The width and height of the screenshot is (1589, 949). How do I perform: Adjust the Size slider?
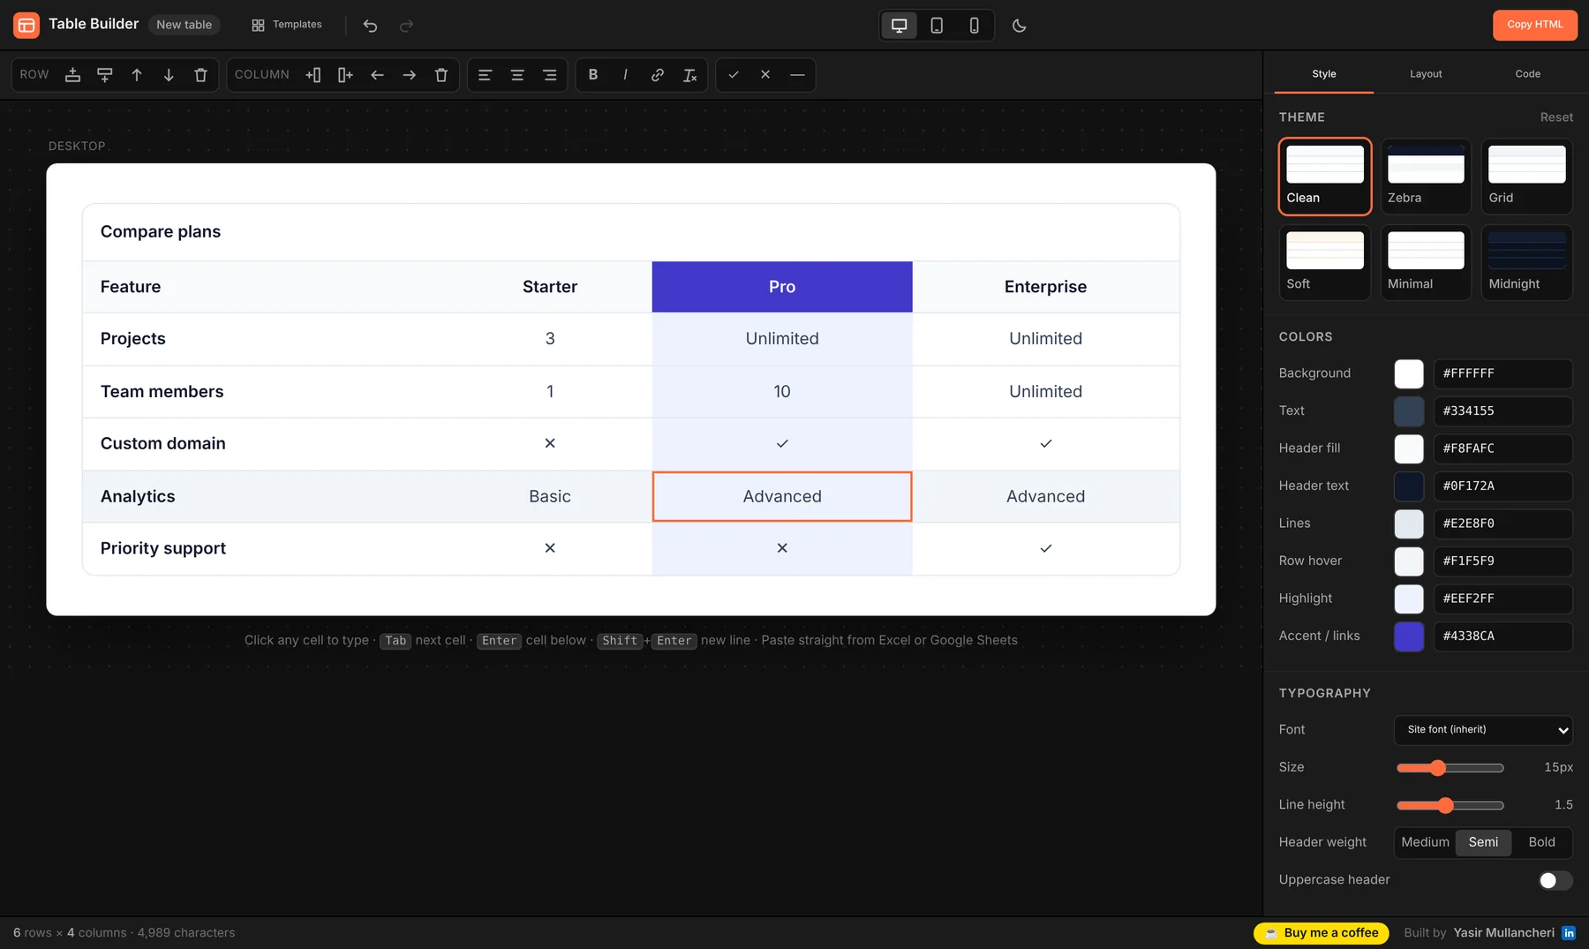tap(1450, 768)
